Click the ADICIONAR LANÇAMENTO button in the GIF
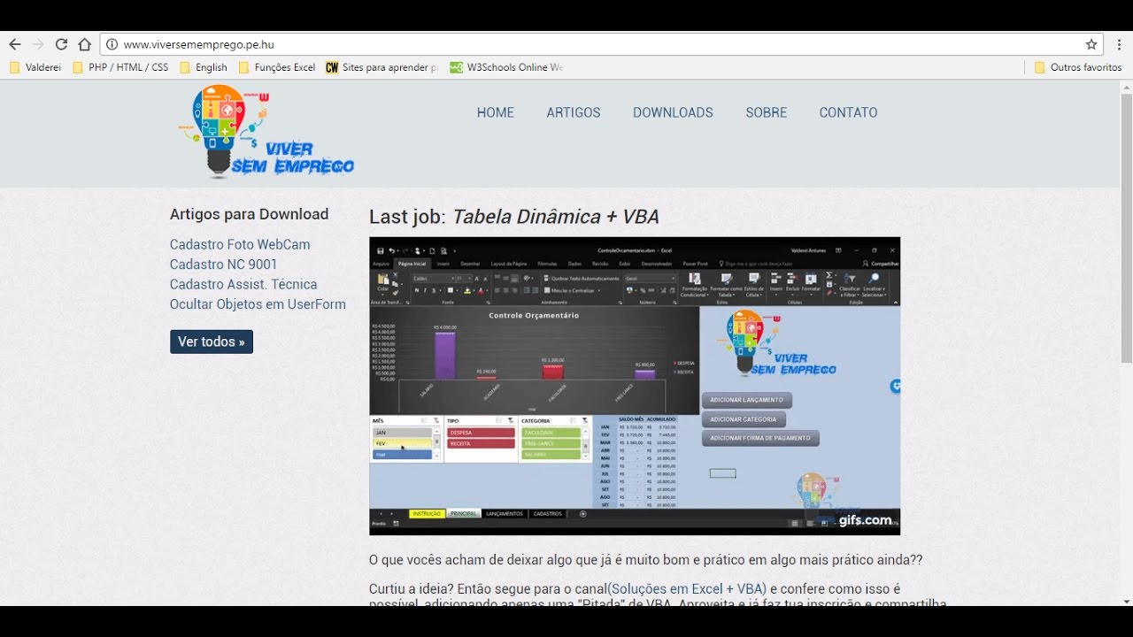This screenshot has width=1133, height=637. click(x=747, y=400)
